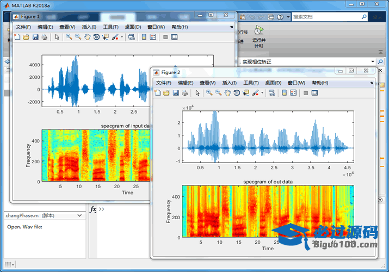Open 查看(V) menu in Figure 1
Image resolution: width=389 pixels, height=272 pixels.
[67, 27]
